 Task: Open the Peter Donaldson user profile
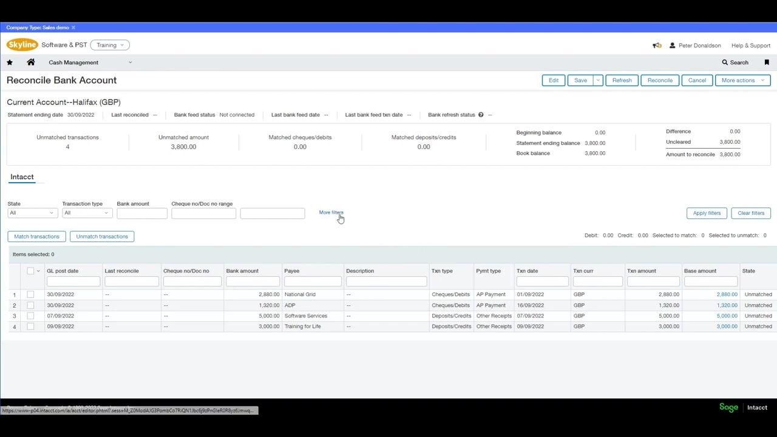pos(695,46)
